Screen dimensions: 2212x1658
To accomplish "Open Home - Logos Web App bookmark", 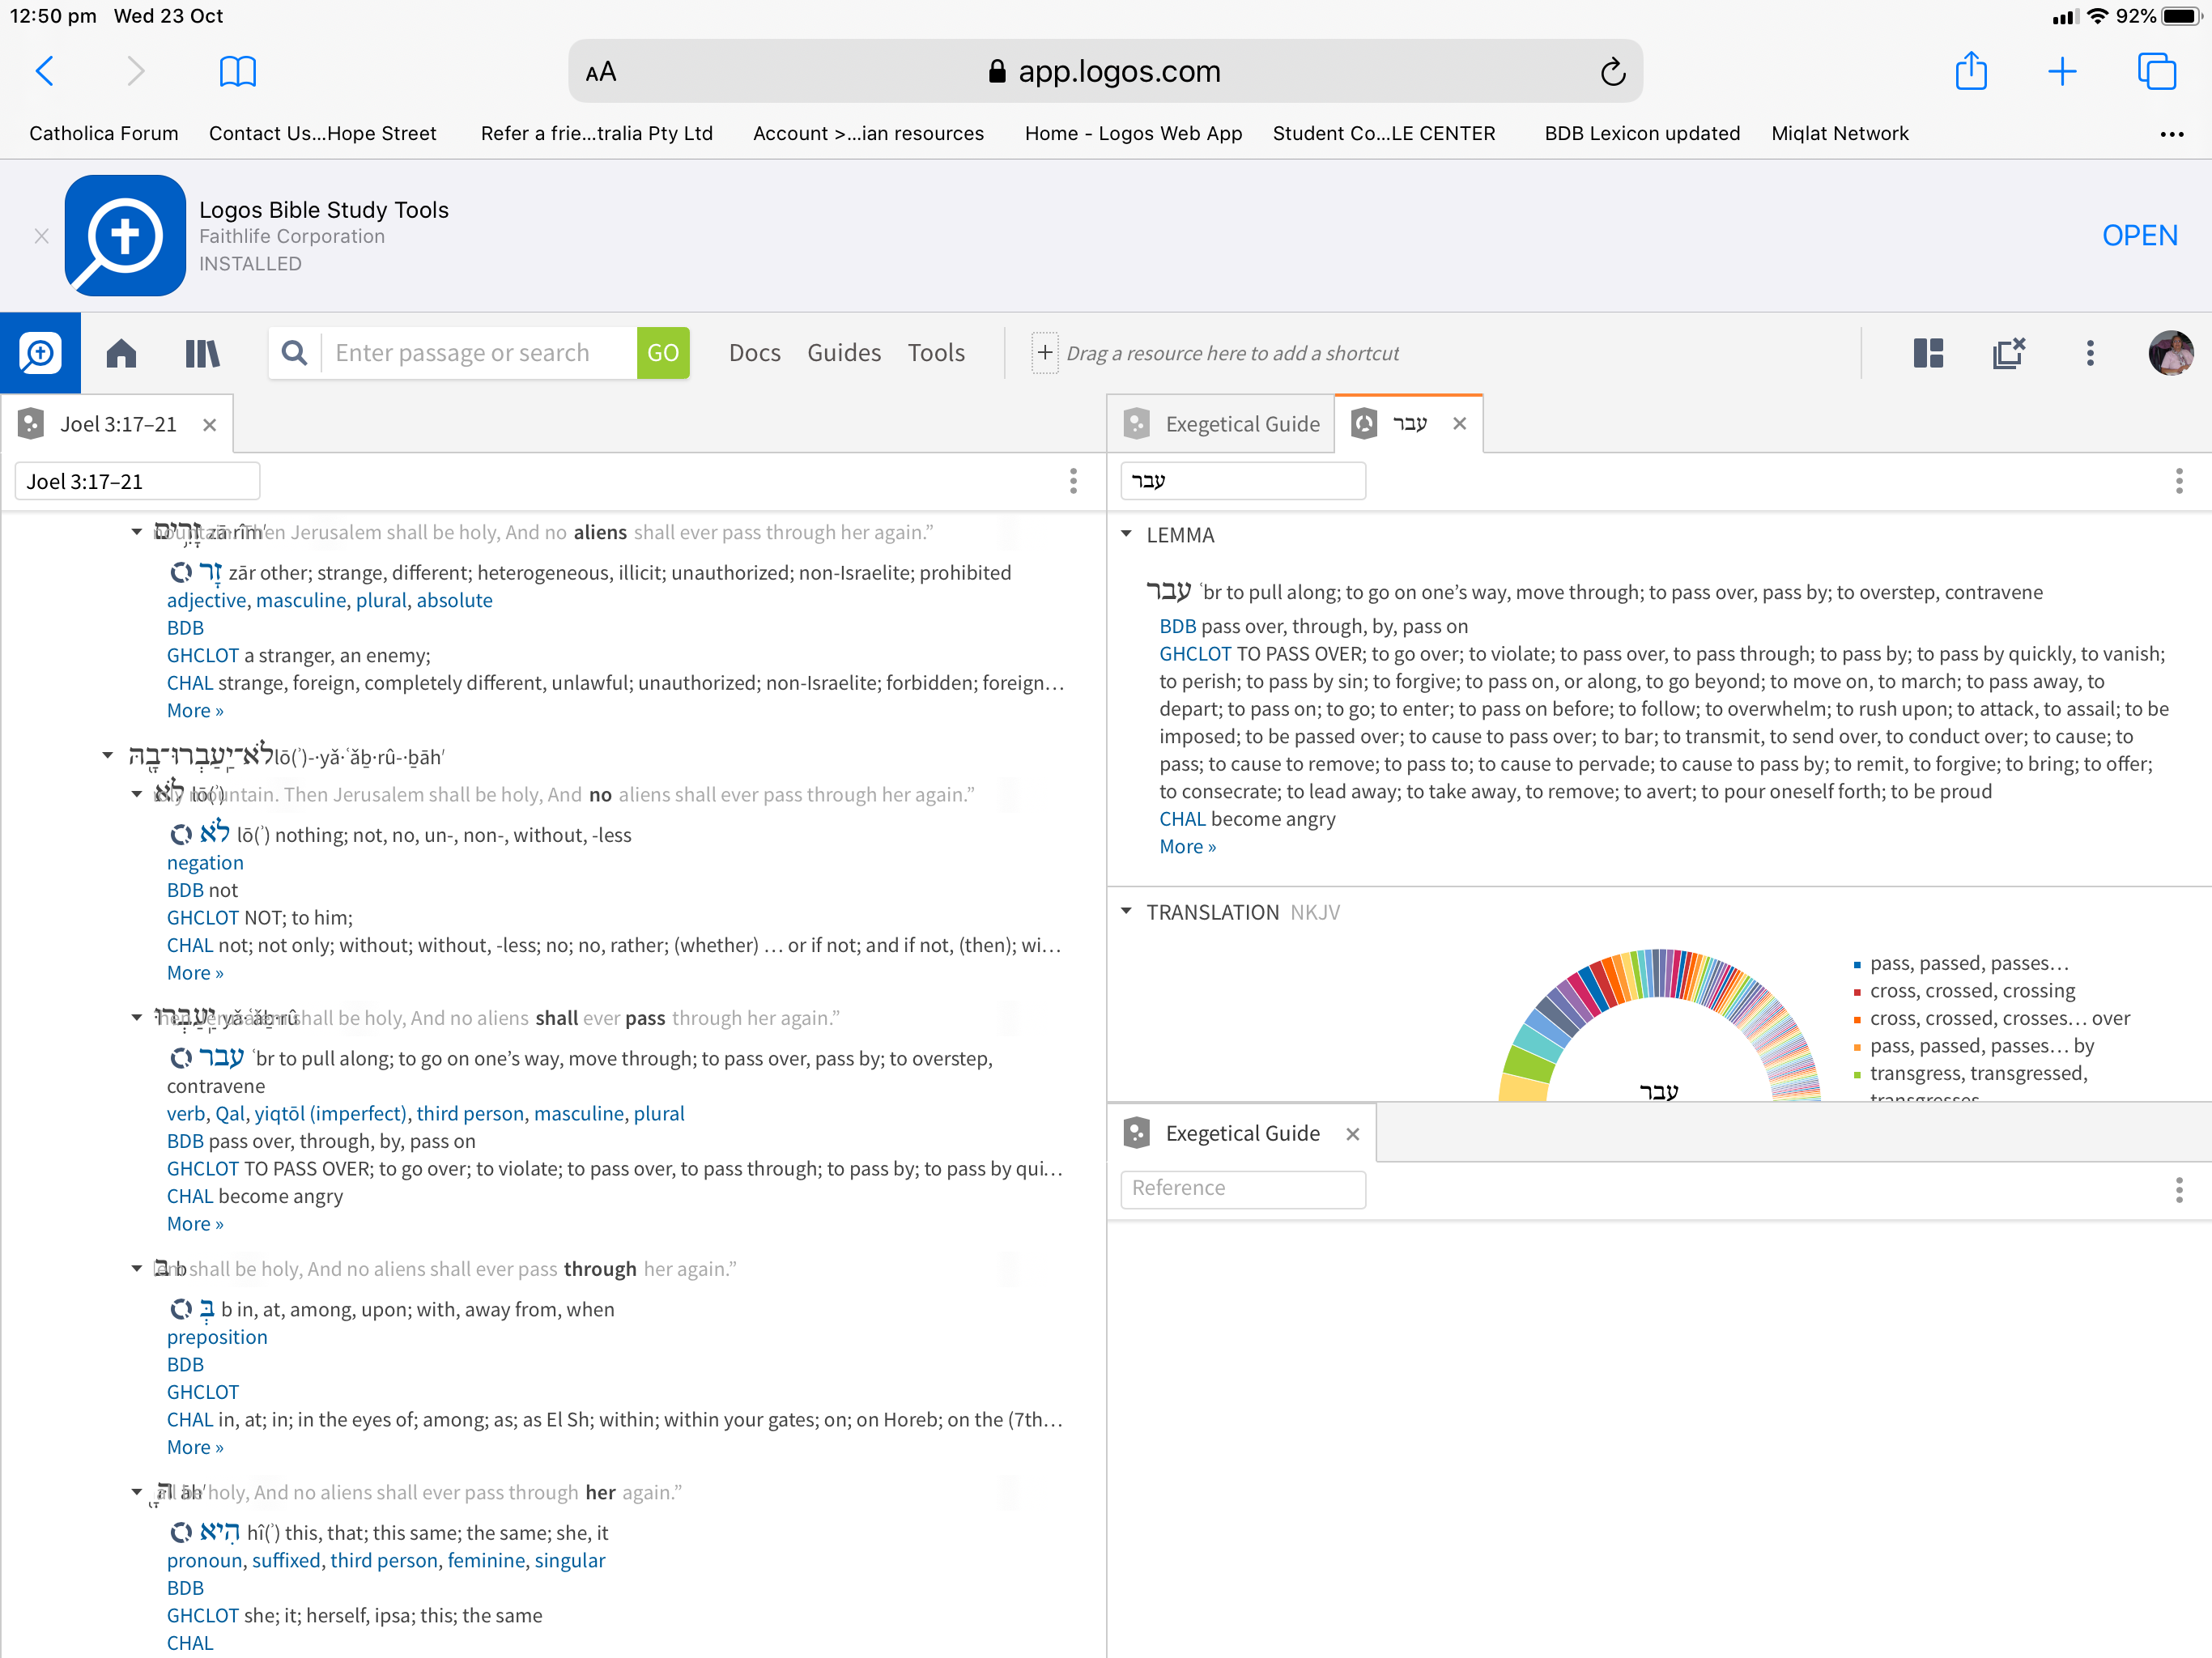I will coord(1133,133).
